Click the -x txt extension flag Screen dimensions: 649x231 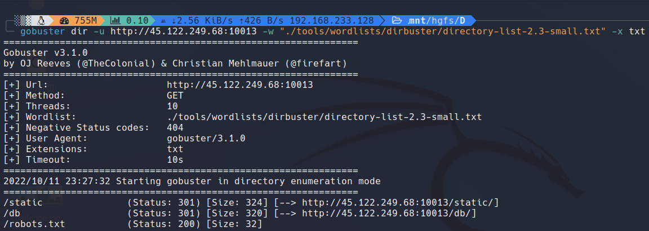tap(628, 31)
